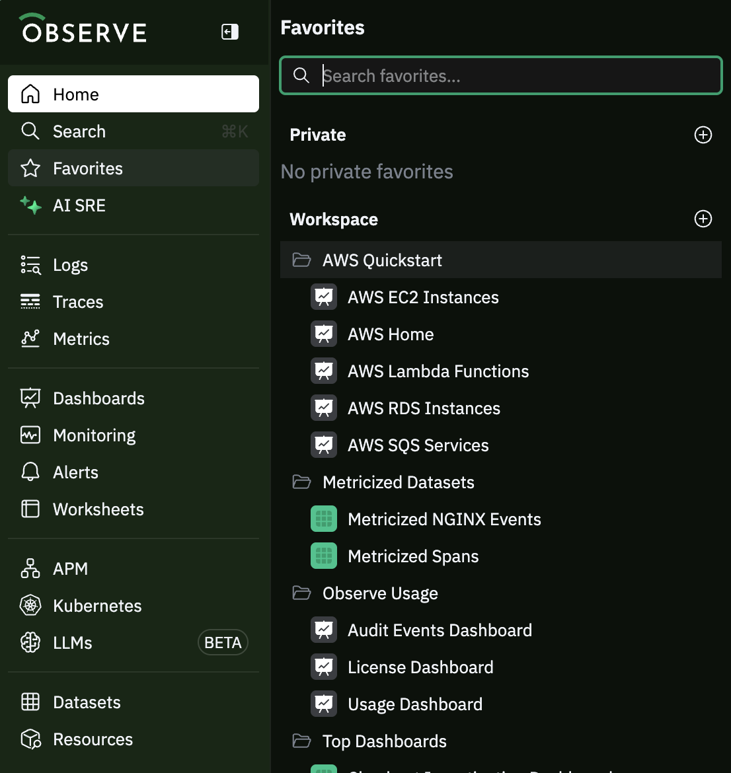This screenshot has height=773, width=731.
Task: Open Metricized NGINX Events dataset
Action: [500, 519]
